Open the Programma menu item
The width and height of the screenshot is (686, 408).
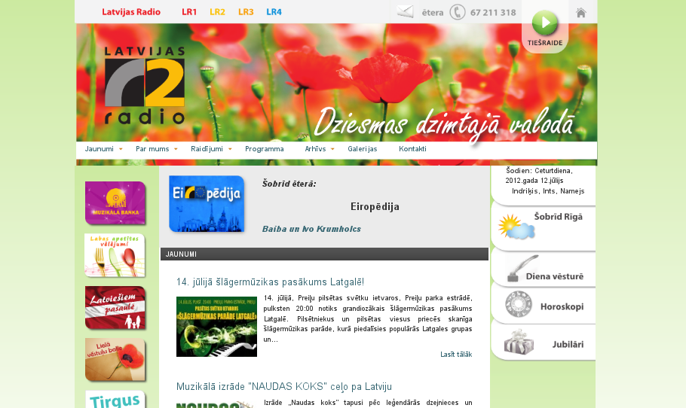(264, 149)
